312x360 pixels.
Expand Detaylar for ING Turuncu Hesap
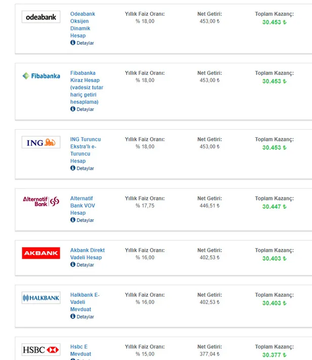(x=85, y=169)
